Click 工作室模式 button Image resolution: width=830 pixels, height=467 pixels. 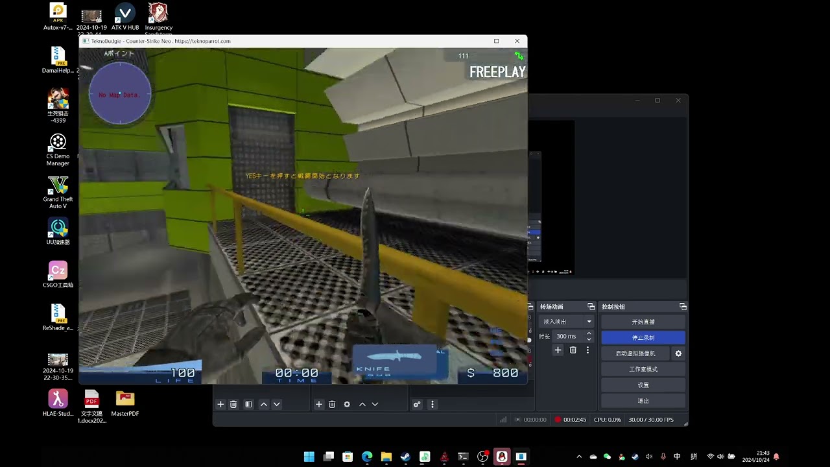(x=643, y=369)
